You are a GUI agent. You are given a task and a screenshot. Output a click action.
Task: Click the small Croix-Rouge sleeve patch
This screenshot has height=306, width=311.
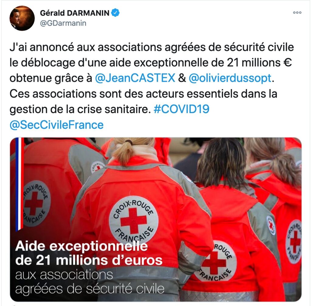tap(271, 226)
